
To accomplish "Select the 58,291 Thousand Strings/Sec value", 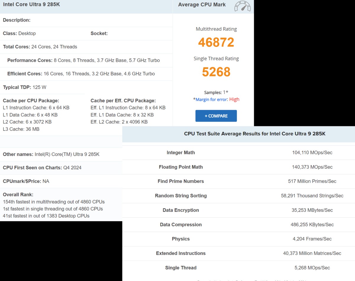I will point(312,196).
